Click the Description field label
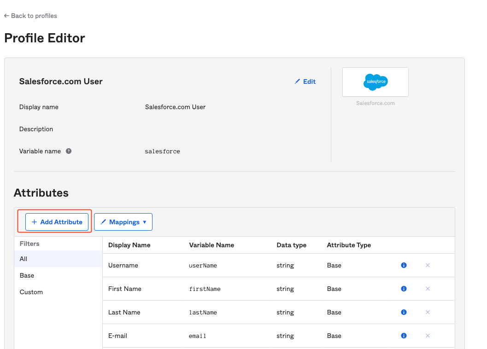The height and width of the screenshot is (349, 487). [x=36, y=129]
